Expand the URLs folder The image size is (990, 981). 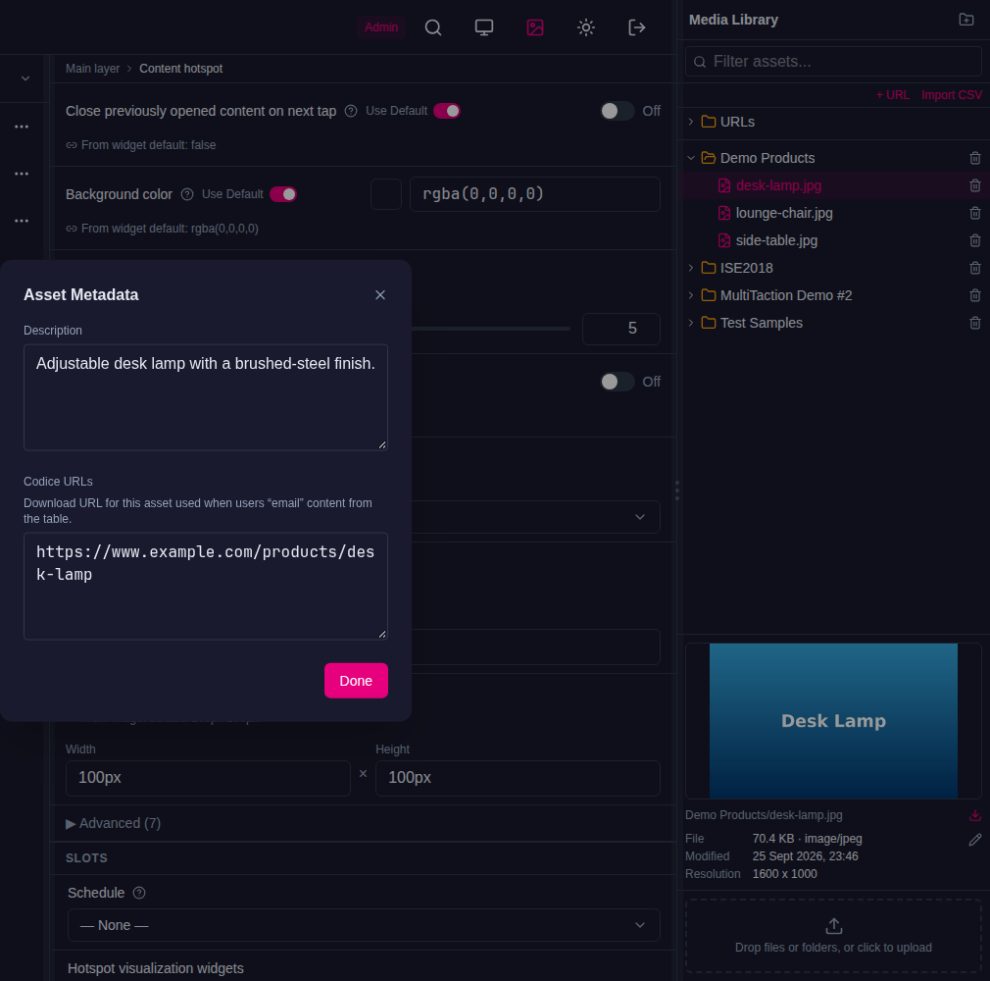691,122
